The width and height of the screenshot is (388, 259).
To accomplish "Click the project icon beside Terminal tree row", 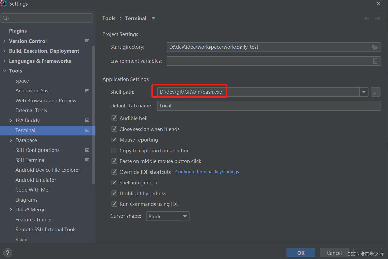I will point(87,130).
